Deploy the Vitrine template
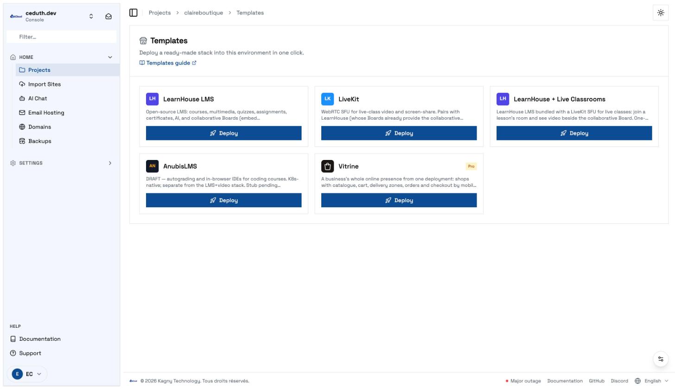675x389 pixels. coord(399,200)
